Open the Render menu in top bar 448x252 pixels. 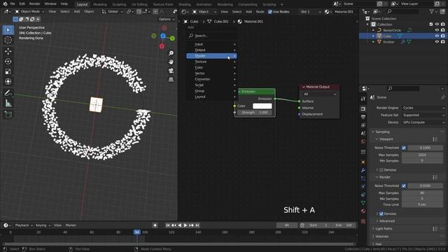click(x=34, y=4)
